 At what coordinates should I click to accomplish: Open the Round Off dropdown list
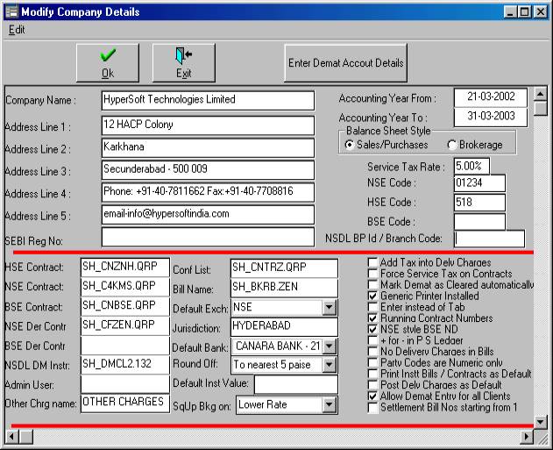point(329,364)
